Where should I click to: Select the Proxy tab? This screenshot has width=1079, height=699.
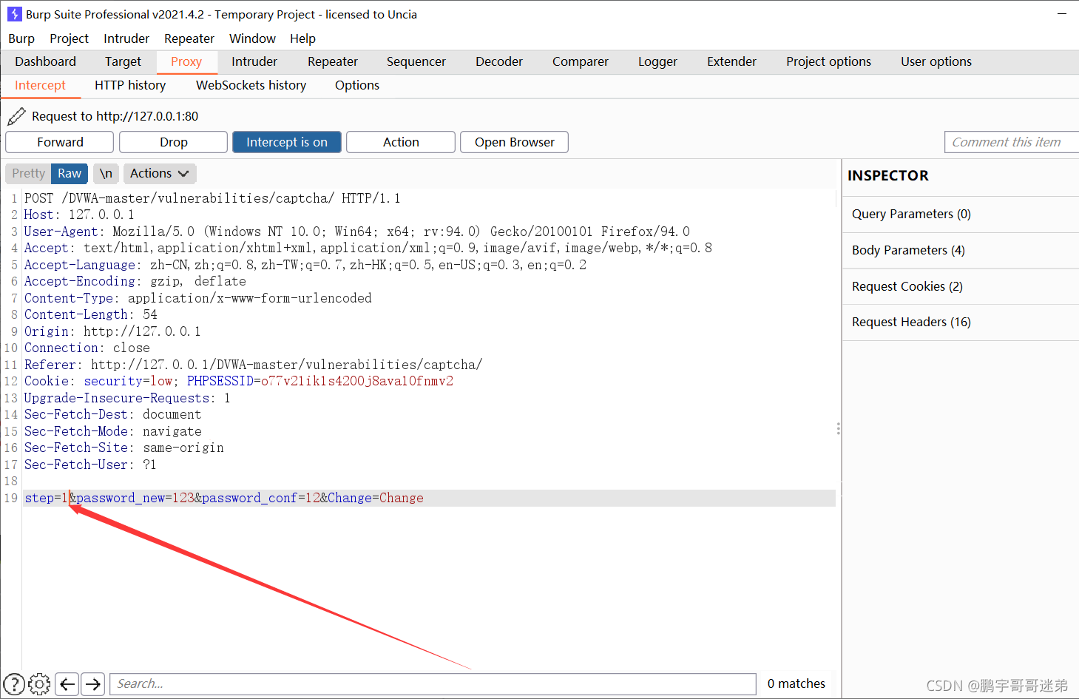coord(186,61)
